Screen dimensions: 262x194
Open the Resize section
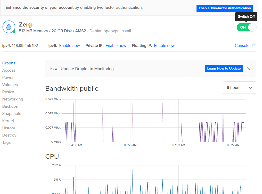[x=8, y=92]
